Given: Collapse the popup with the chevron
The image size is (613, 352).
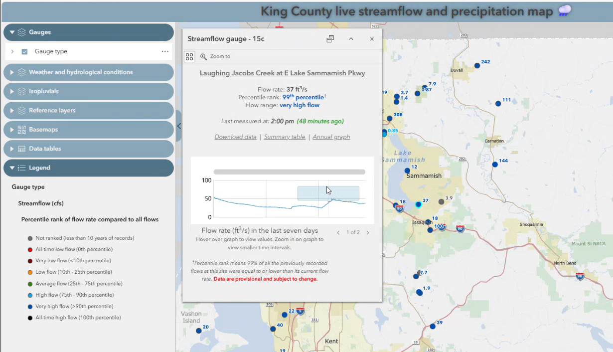Looking at the screenshot, I should pyautogui.click(x=351, y=38).
